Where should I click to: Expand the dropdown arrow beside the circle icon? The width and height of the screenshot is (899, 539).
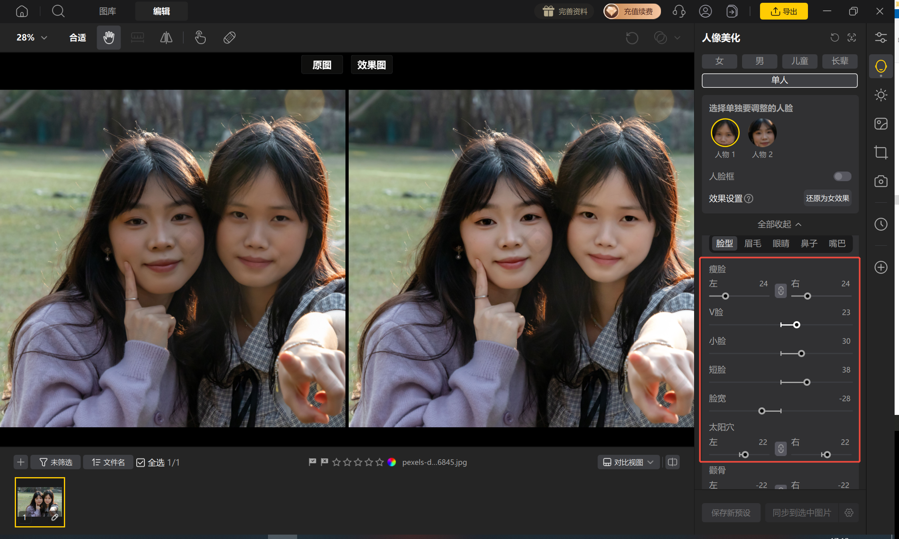(677, 38)
